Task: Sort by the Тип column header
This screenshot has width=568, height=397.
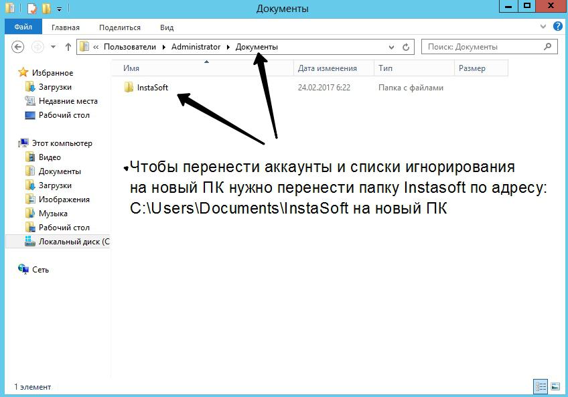Action: coord(414,68)
